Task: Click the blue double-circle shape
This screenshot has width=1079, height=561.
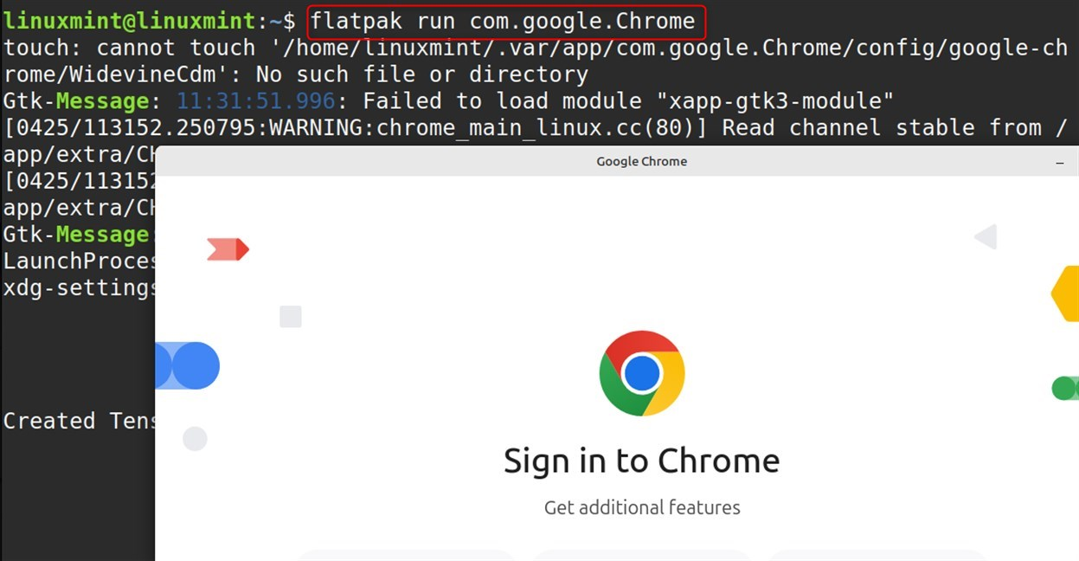Action: pyautogui.click(x=187, y=365)
